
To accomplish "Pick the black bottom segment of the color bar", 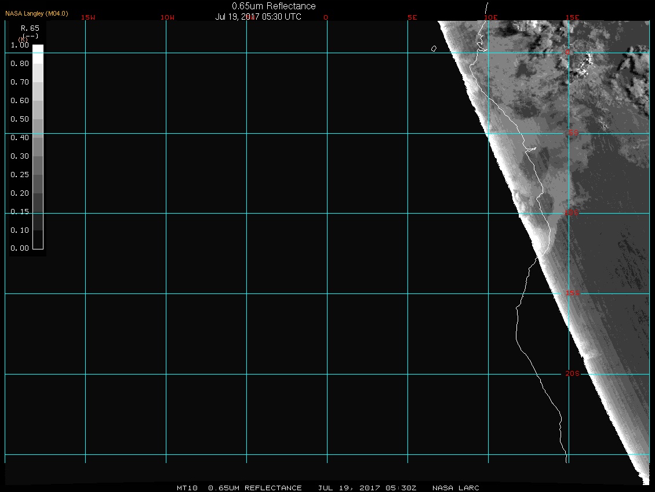I will coord(38,240).
